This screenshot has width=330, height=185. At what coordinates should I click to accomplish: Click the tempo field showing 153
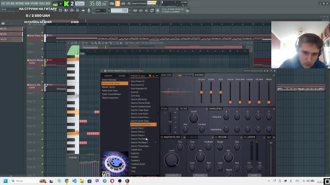pos(79,4)
